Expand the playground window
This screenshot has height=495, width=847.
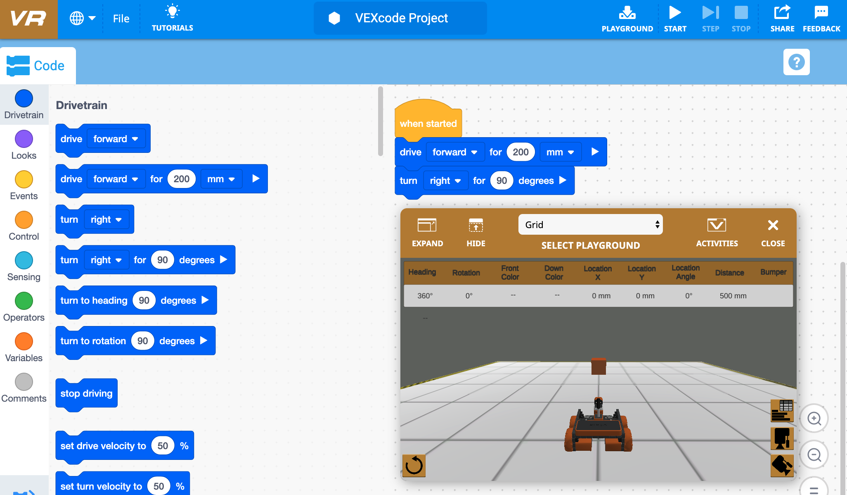(427, 232)
